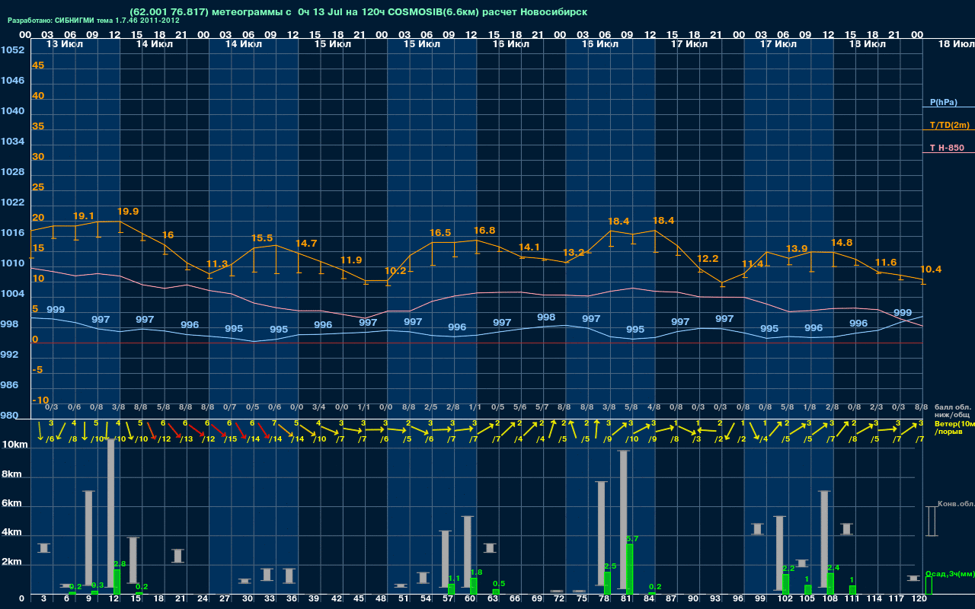Click the 1052 pressure axis label
The width and height of the screenshot is (975, 609).
[x=12, y=50]
